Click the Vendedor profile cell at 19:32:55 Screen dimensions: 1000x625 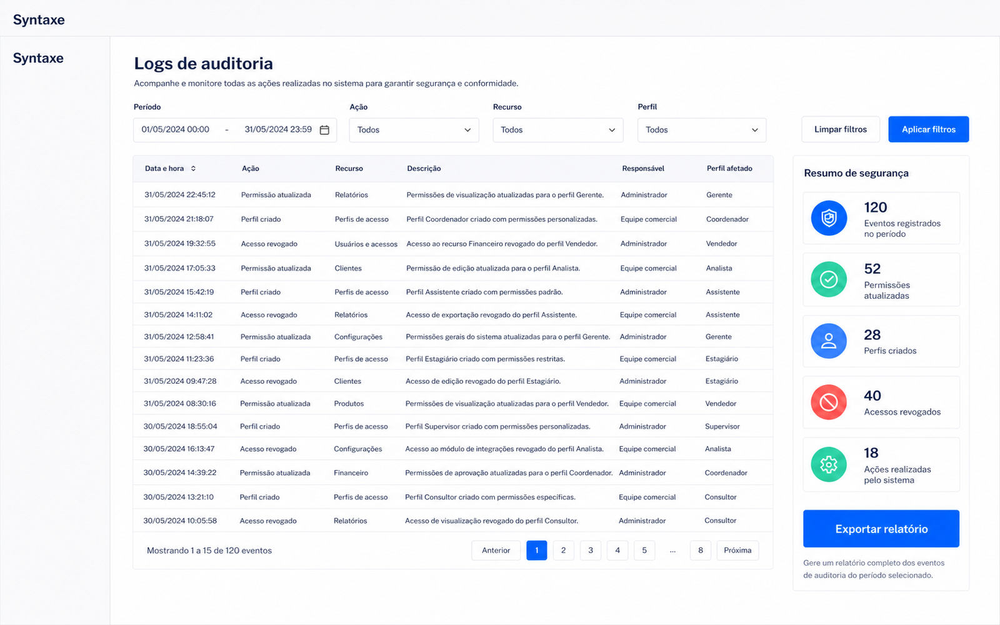[721, 244]
